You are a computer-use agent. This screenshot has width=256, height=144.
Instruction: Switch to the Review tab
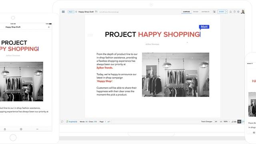[196, 12]
